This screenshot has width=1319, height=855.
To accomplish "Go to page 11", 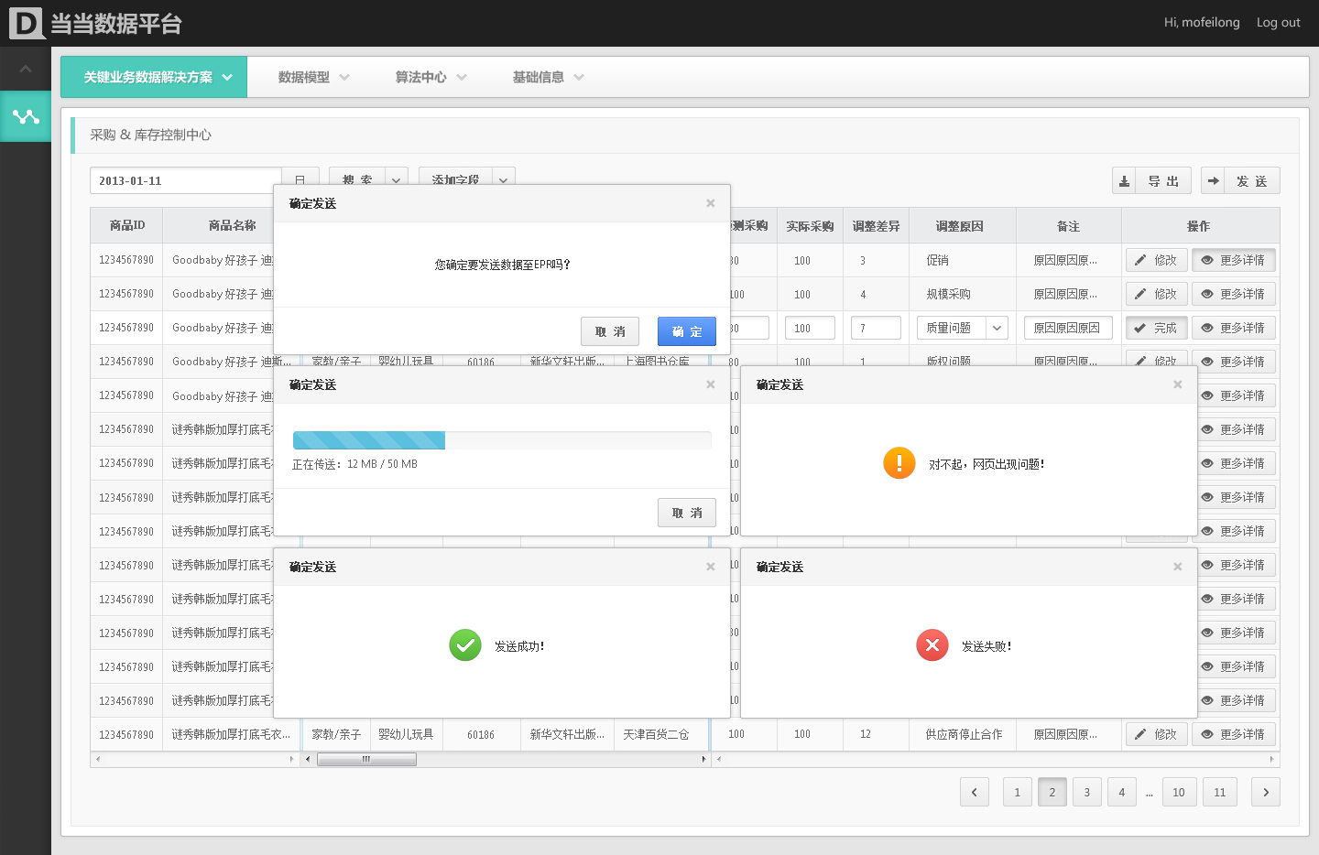I will [1220, 792].
